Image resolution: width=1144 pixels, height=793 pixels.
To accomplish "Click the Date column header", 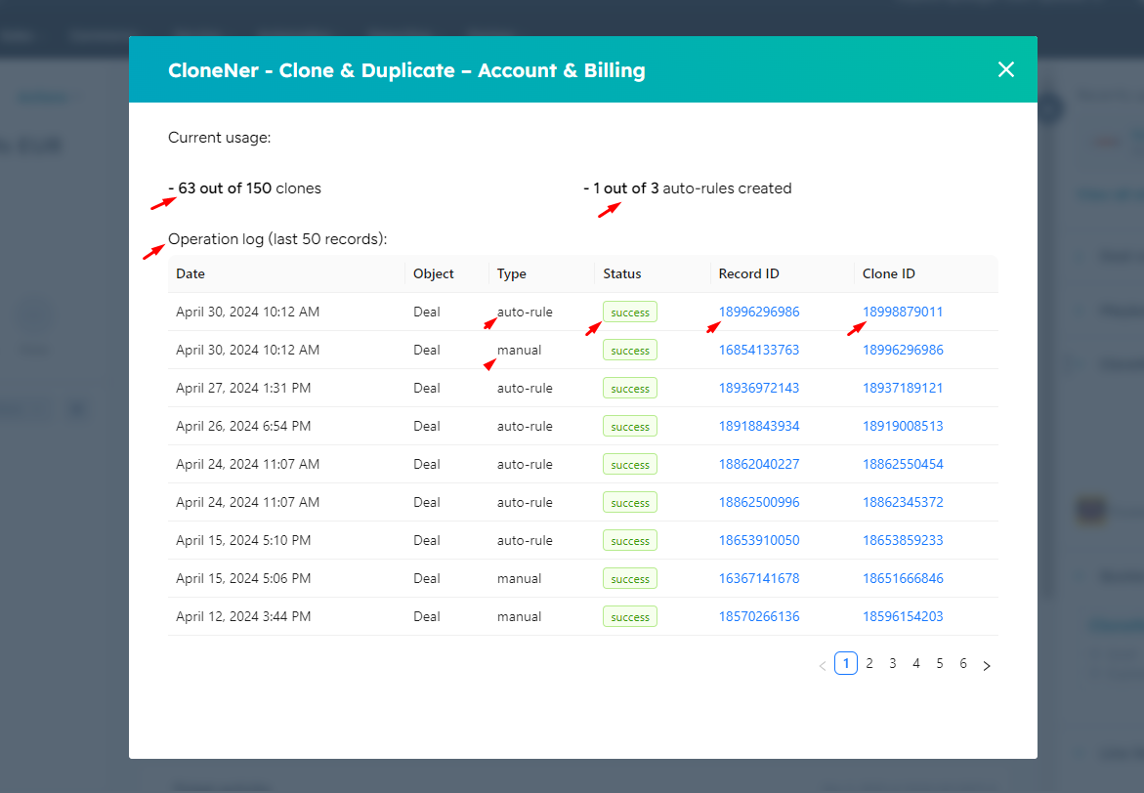I will point(190,273).
